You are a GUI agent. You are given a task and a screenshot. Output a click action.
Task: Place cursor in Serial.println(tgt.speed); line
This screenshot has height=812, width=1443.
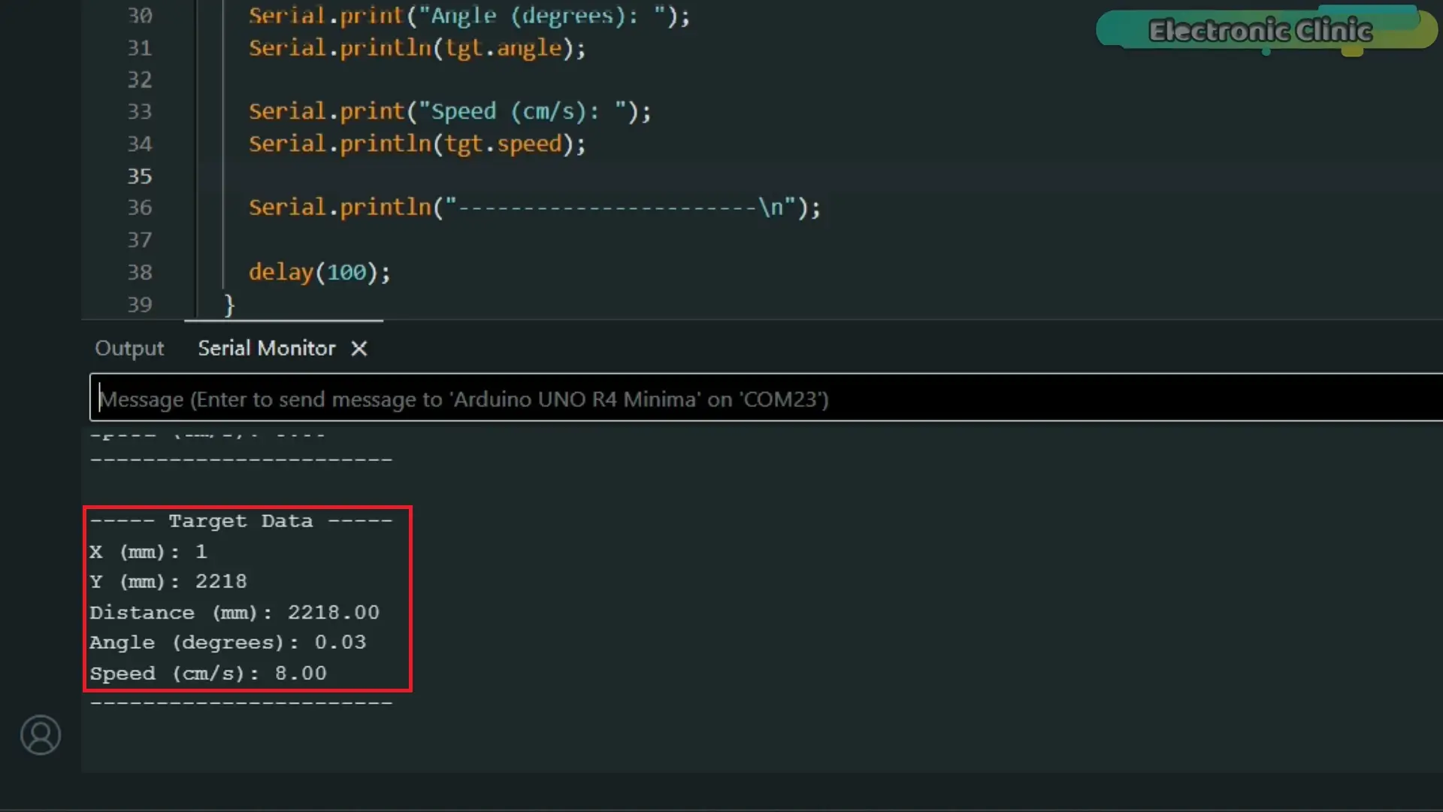click(x=417, y=144)
